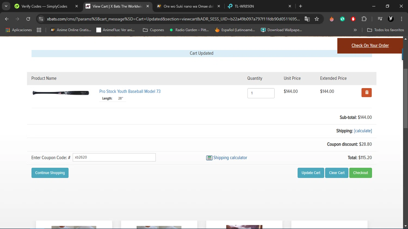This screenshot has height=229, width=408.
Task: Open a new browser tab
Action: coord(301,6)
